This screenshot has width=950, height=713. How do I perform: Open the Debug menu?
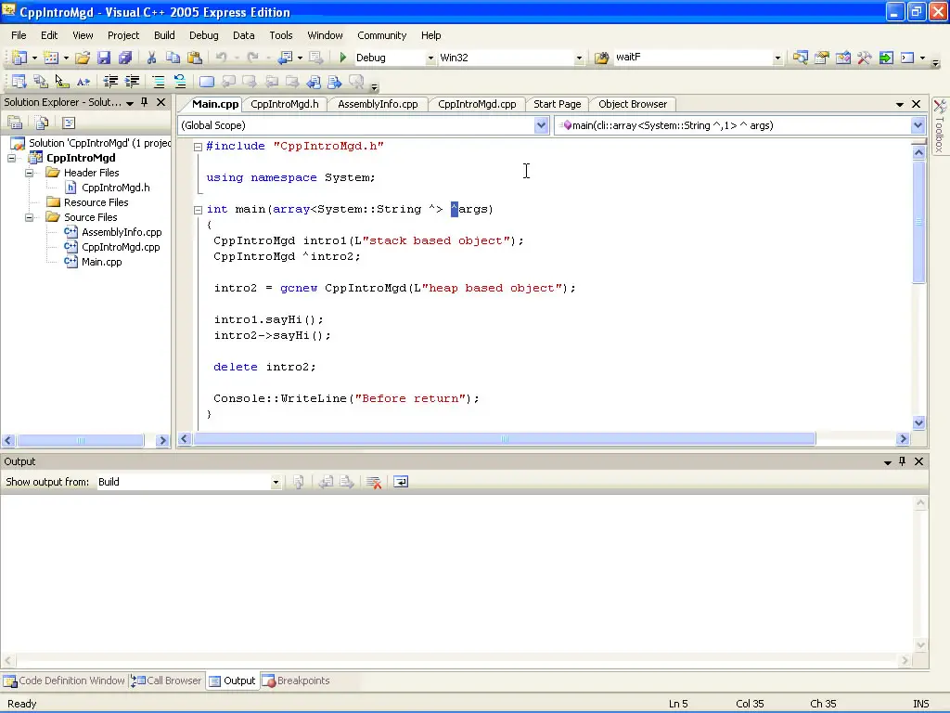tap(203, 35)
